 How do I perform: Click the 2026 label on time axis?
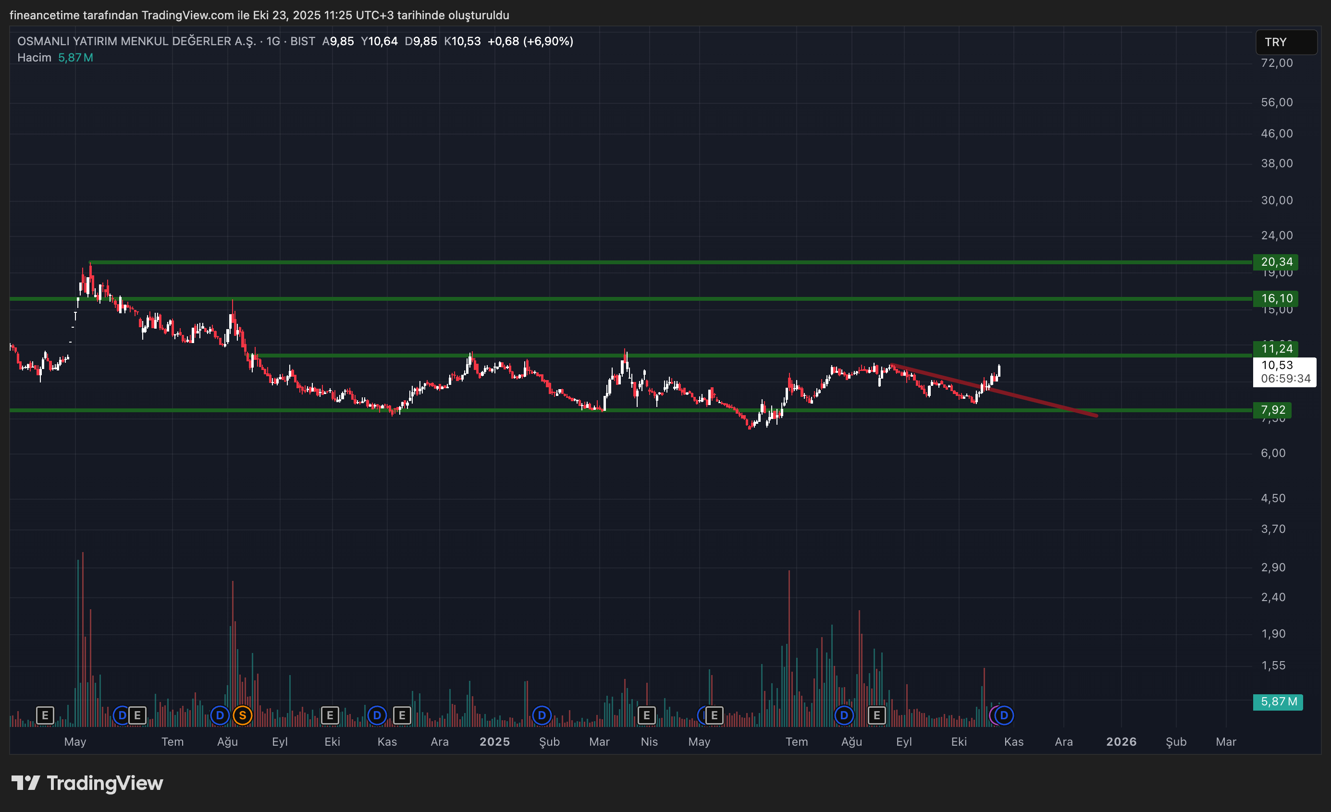click(x=1121, y=742)
